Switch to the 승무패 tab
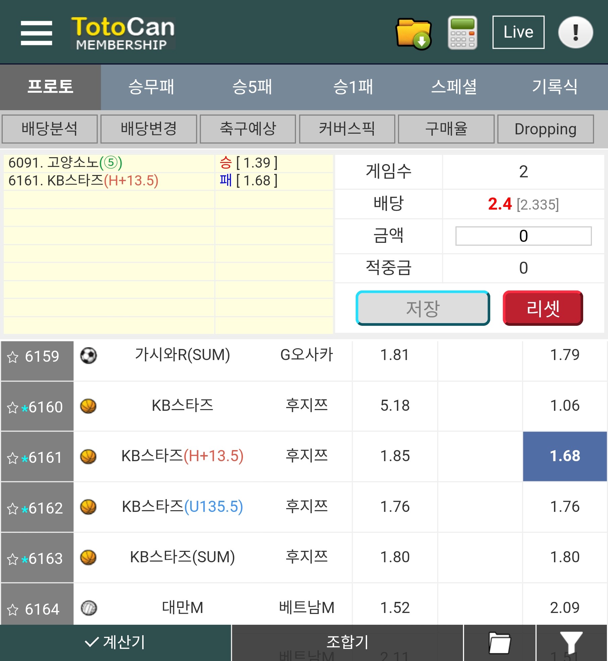Image resolution: width=608 pixels, height=661 pixels. coord(151,87)
